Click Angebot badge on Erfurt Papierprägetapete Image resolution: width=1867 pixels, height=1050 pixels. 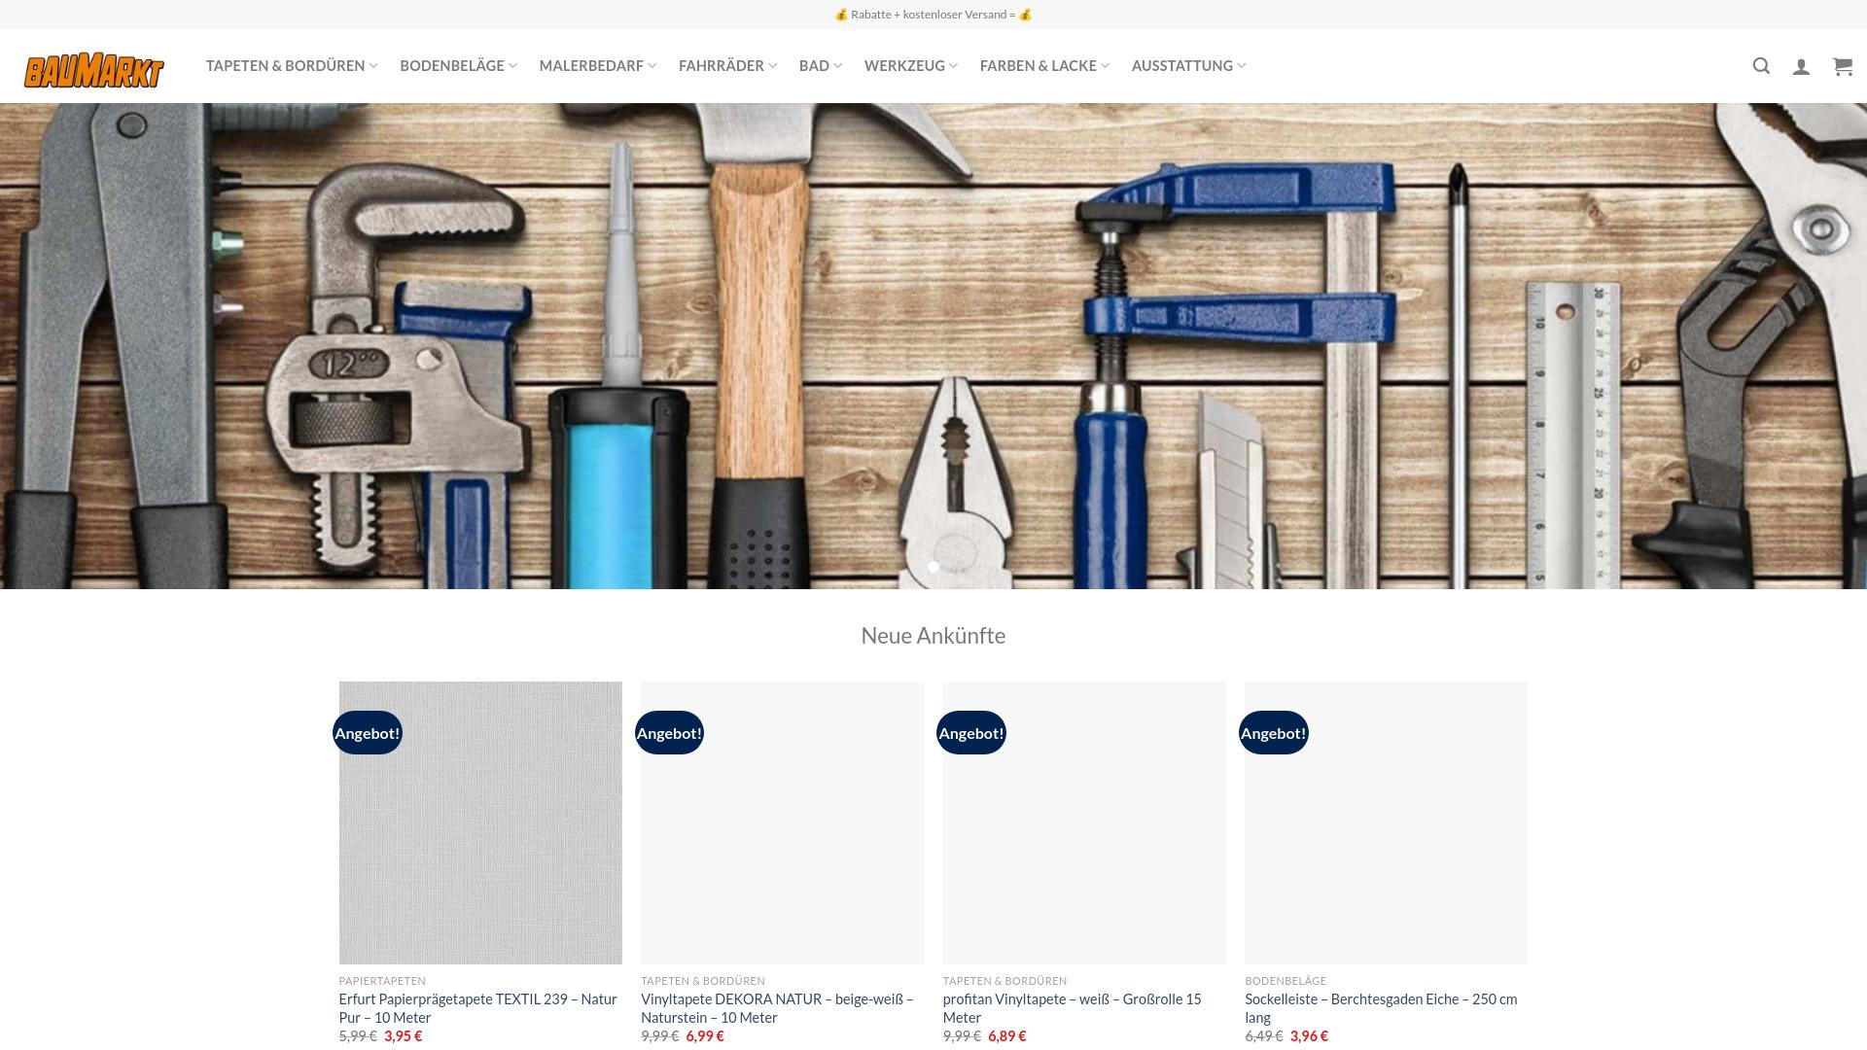368,733
